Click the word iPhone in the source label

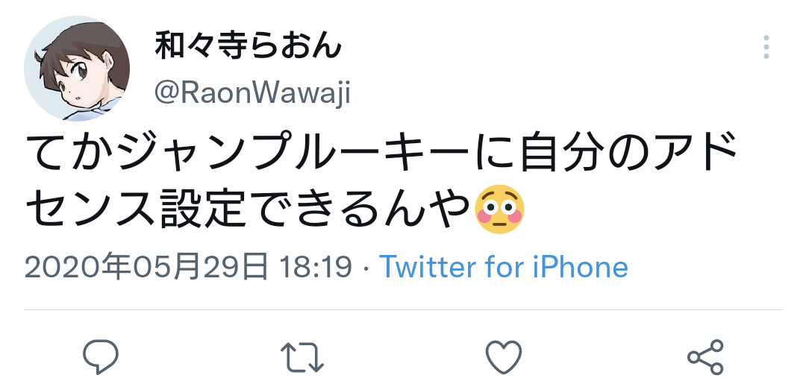(581, 267)
